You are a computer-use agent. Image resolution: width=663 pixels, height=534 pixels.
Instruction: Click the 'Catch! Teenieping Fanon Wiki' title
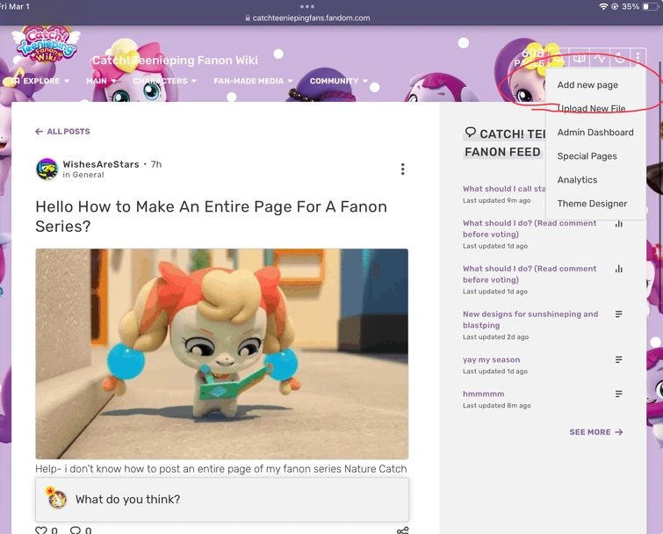click(x=175, y=61)
